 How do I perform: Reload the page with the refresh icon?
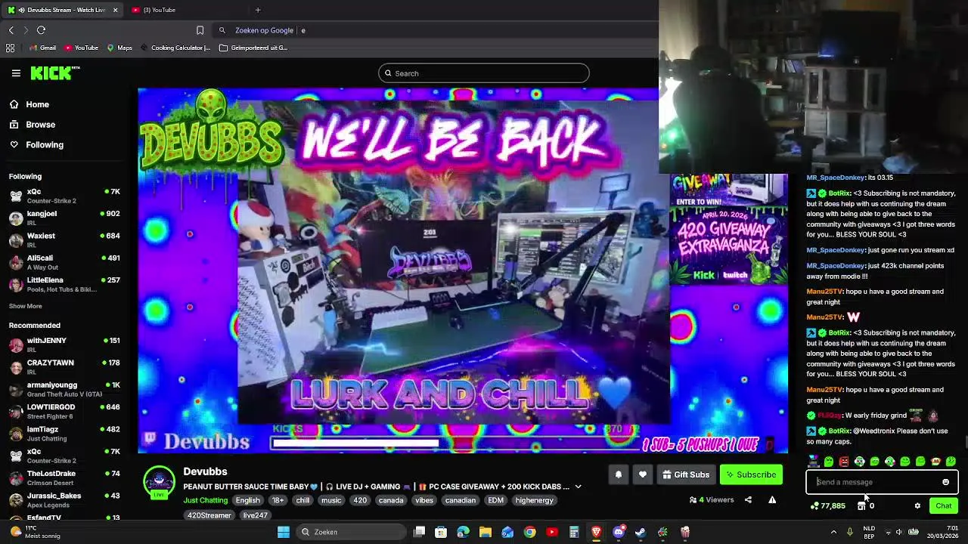[x=41, y=30]
